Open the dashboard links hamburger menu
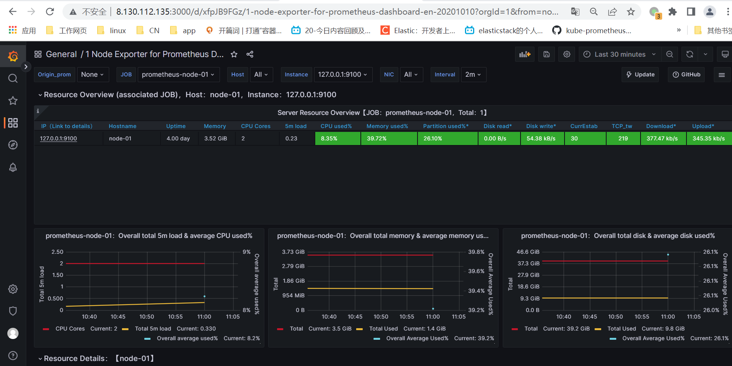The height and width of the screenshot is (366, 732). click(722, 74)
